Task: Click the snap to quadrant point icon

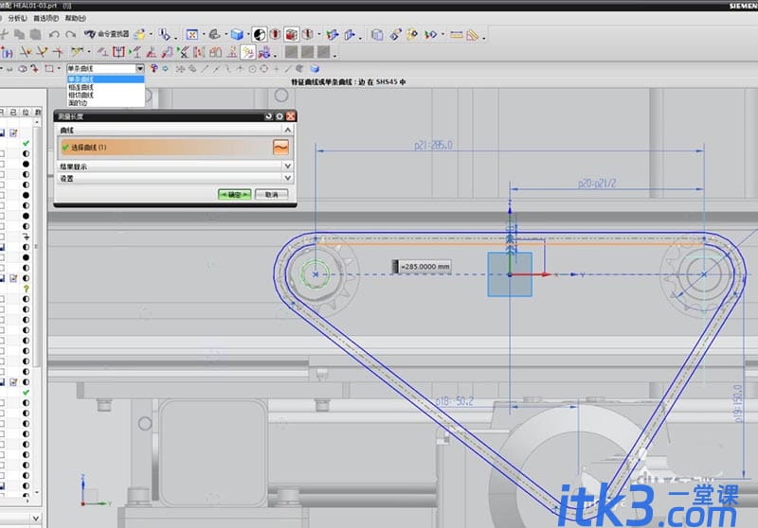Action: click(264, 69)
